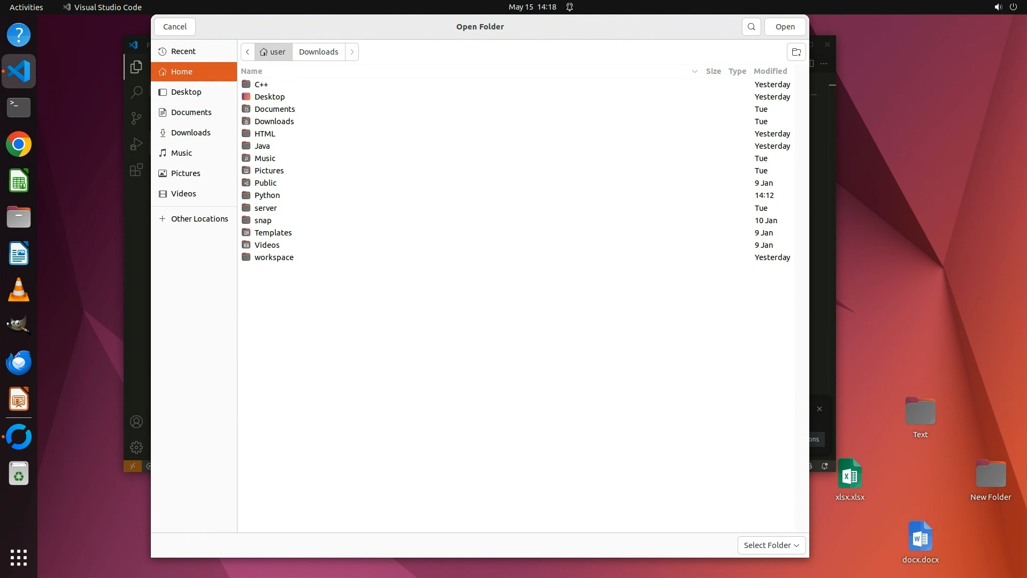The image size is (1027, 578).
Task: Expand the Select Folder filter dropdown
Action: pos(771,545)
